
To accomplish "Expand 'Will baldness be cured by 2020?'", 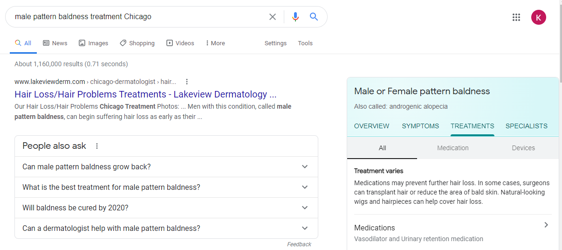I will (x=305, y=208).
